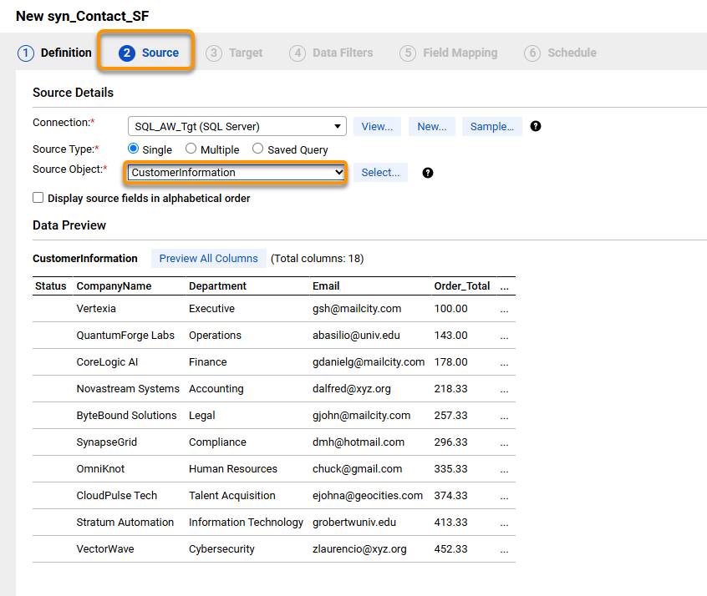This screenshot has width=707, height=596.
Task: Choose the Saved Query source type
Action: point(257,149)
